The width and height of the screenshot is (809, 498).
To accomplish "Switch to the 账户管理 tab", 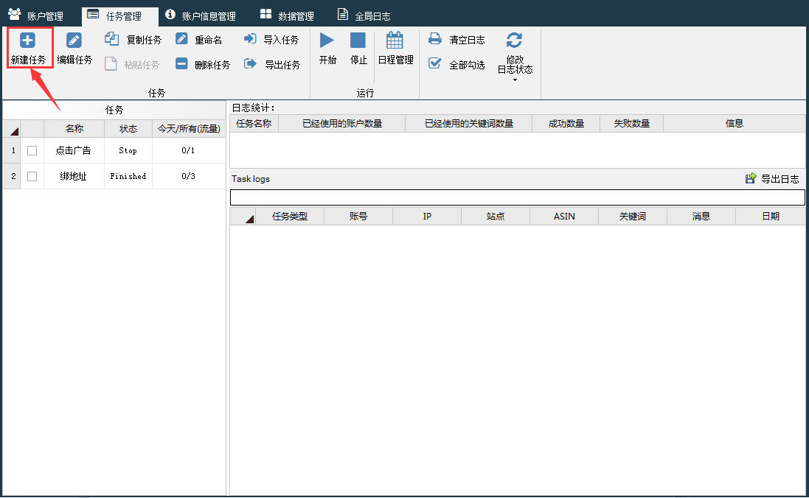I will point(35,15).
